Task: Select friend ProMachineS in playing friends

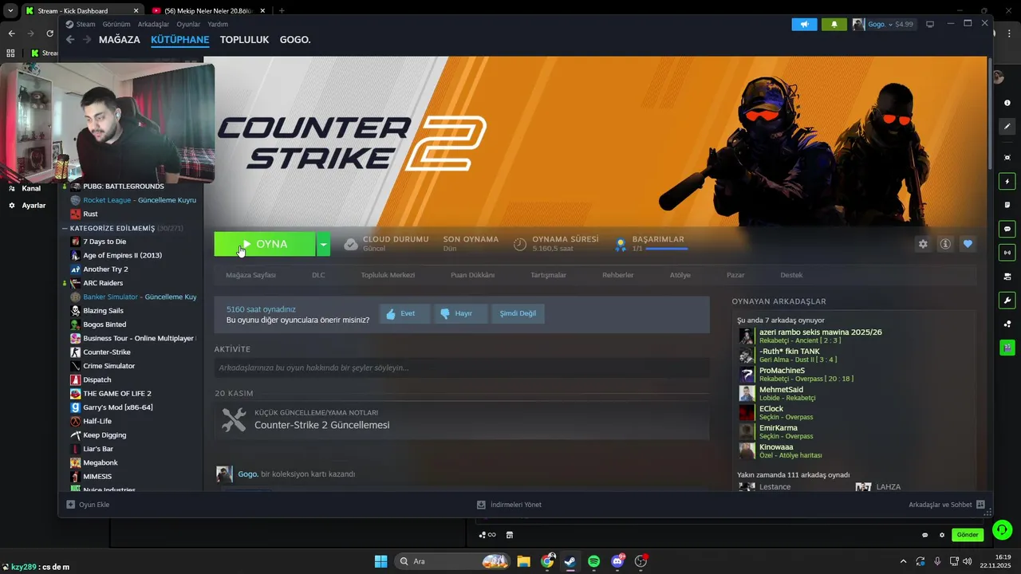Action: pyautogui.click(x=782, y=371)
